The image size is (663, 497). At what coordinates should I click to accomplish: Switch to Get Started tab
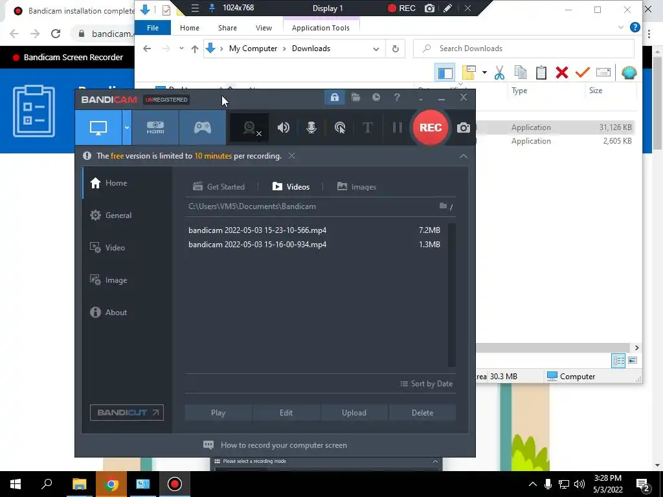tap(219, 187)
